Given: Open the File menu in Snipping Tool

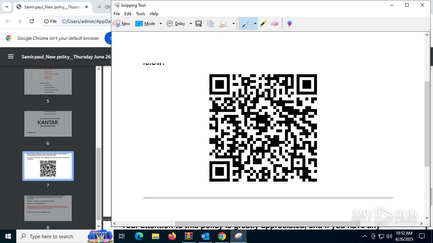Looking at the screenshot, I should [117, 14].
